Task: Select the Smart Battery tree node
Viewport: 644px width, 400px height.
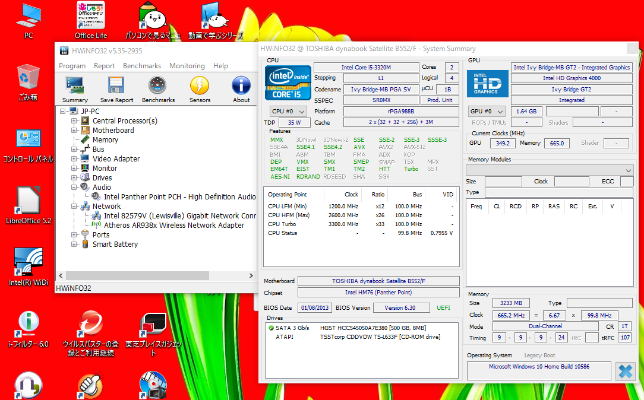Action: point(115,244)
